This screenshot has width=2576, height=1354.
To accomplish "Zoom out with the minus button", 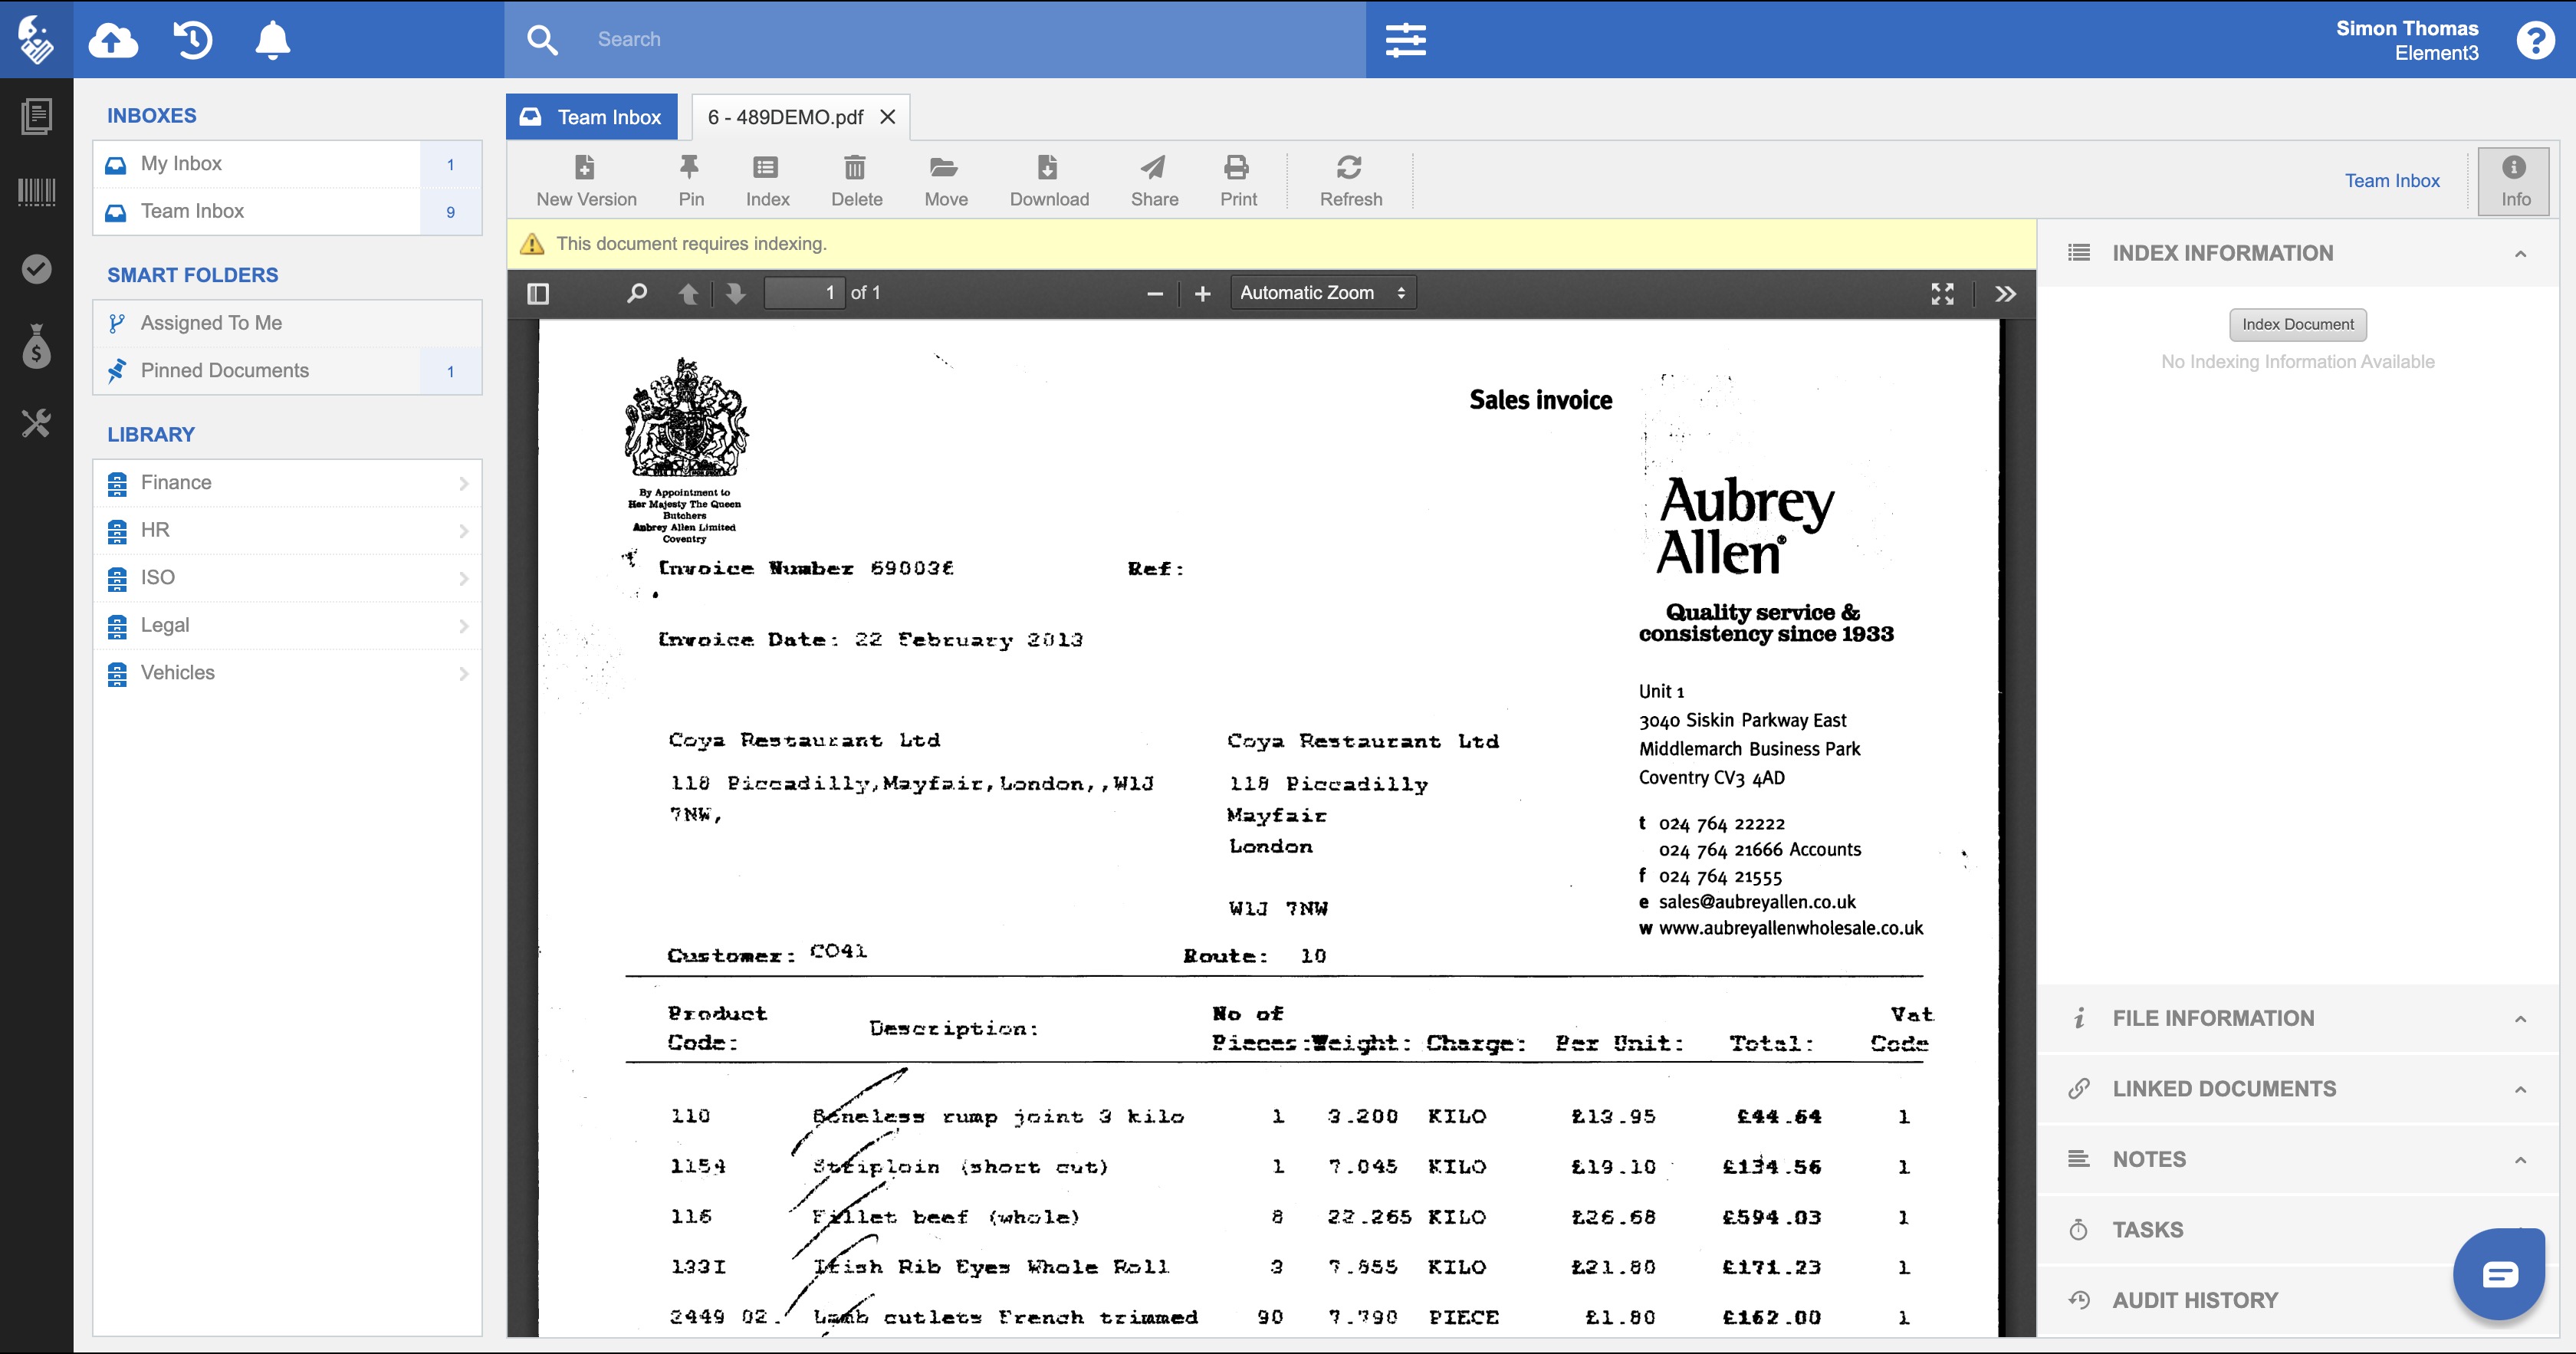I will pyautogui.click(x=1155, y=293).
